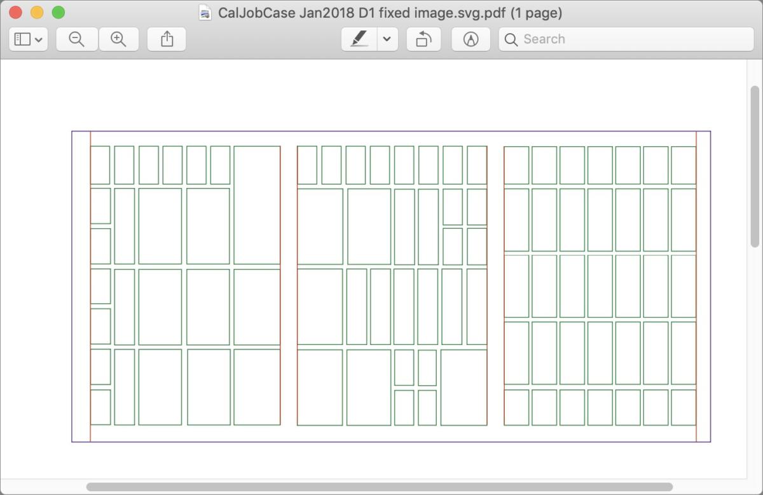This screenshot has height=495, width=763.
Task: Rotate the page with rotate button
Action: 423,39
